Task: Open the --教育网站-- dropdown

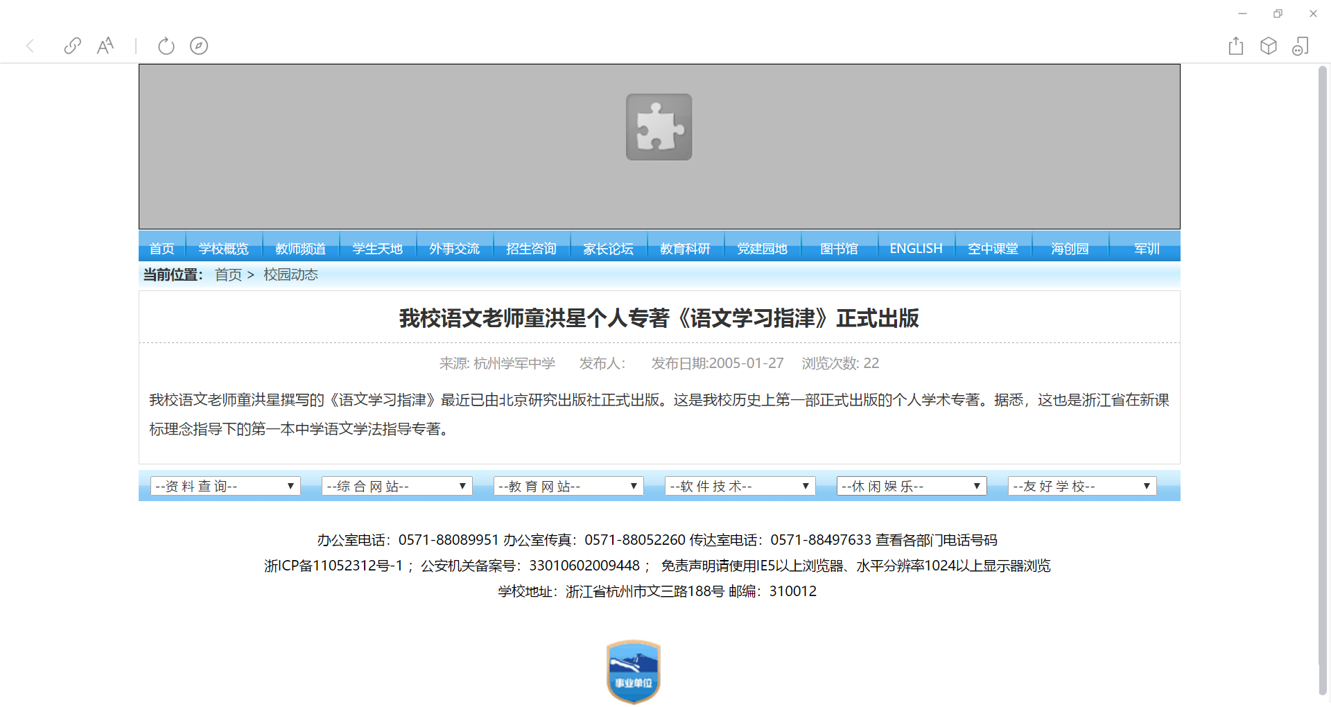Action: [x=568, y=486]
